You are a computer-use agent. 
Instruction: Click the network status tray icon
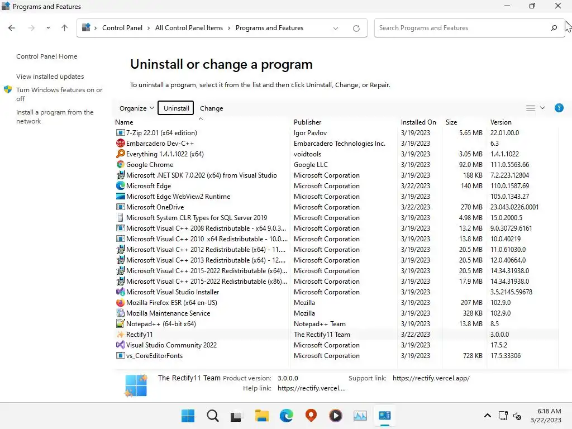[503, 416]
